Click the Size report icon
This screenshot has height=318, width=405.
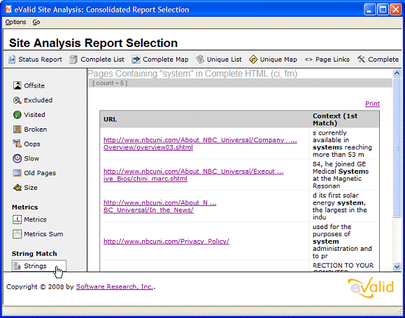pyautogui.click(x=17, y=187)
